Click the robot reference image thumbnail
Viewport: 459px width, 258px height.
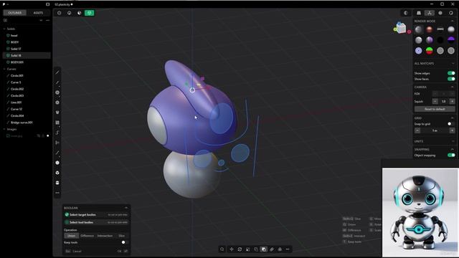(420, 212)
